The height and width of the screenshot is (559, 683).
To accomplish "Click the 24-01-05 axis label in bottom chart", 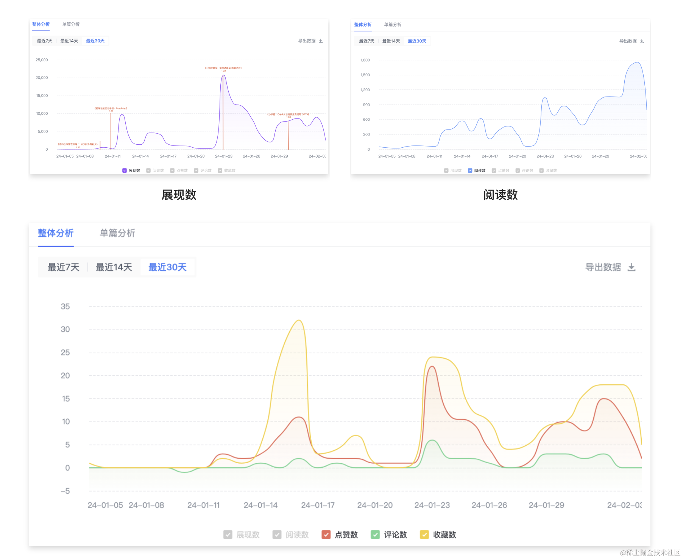I will tap(105, 505).
